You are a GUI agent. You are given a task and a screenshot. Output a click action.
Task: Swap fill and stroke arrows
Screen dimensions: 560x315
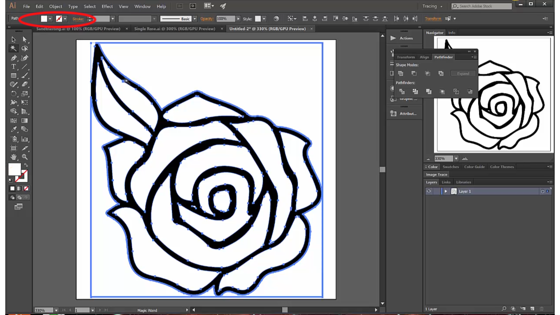26,165
